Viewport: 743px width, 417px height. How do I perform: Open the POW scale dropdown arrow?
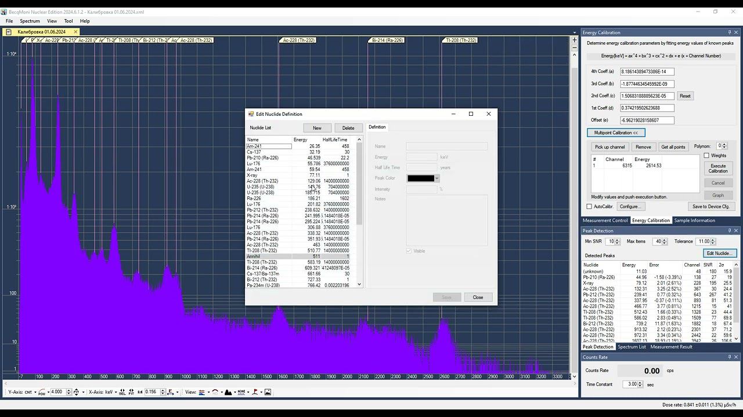[48, 392]
